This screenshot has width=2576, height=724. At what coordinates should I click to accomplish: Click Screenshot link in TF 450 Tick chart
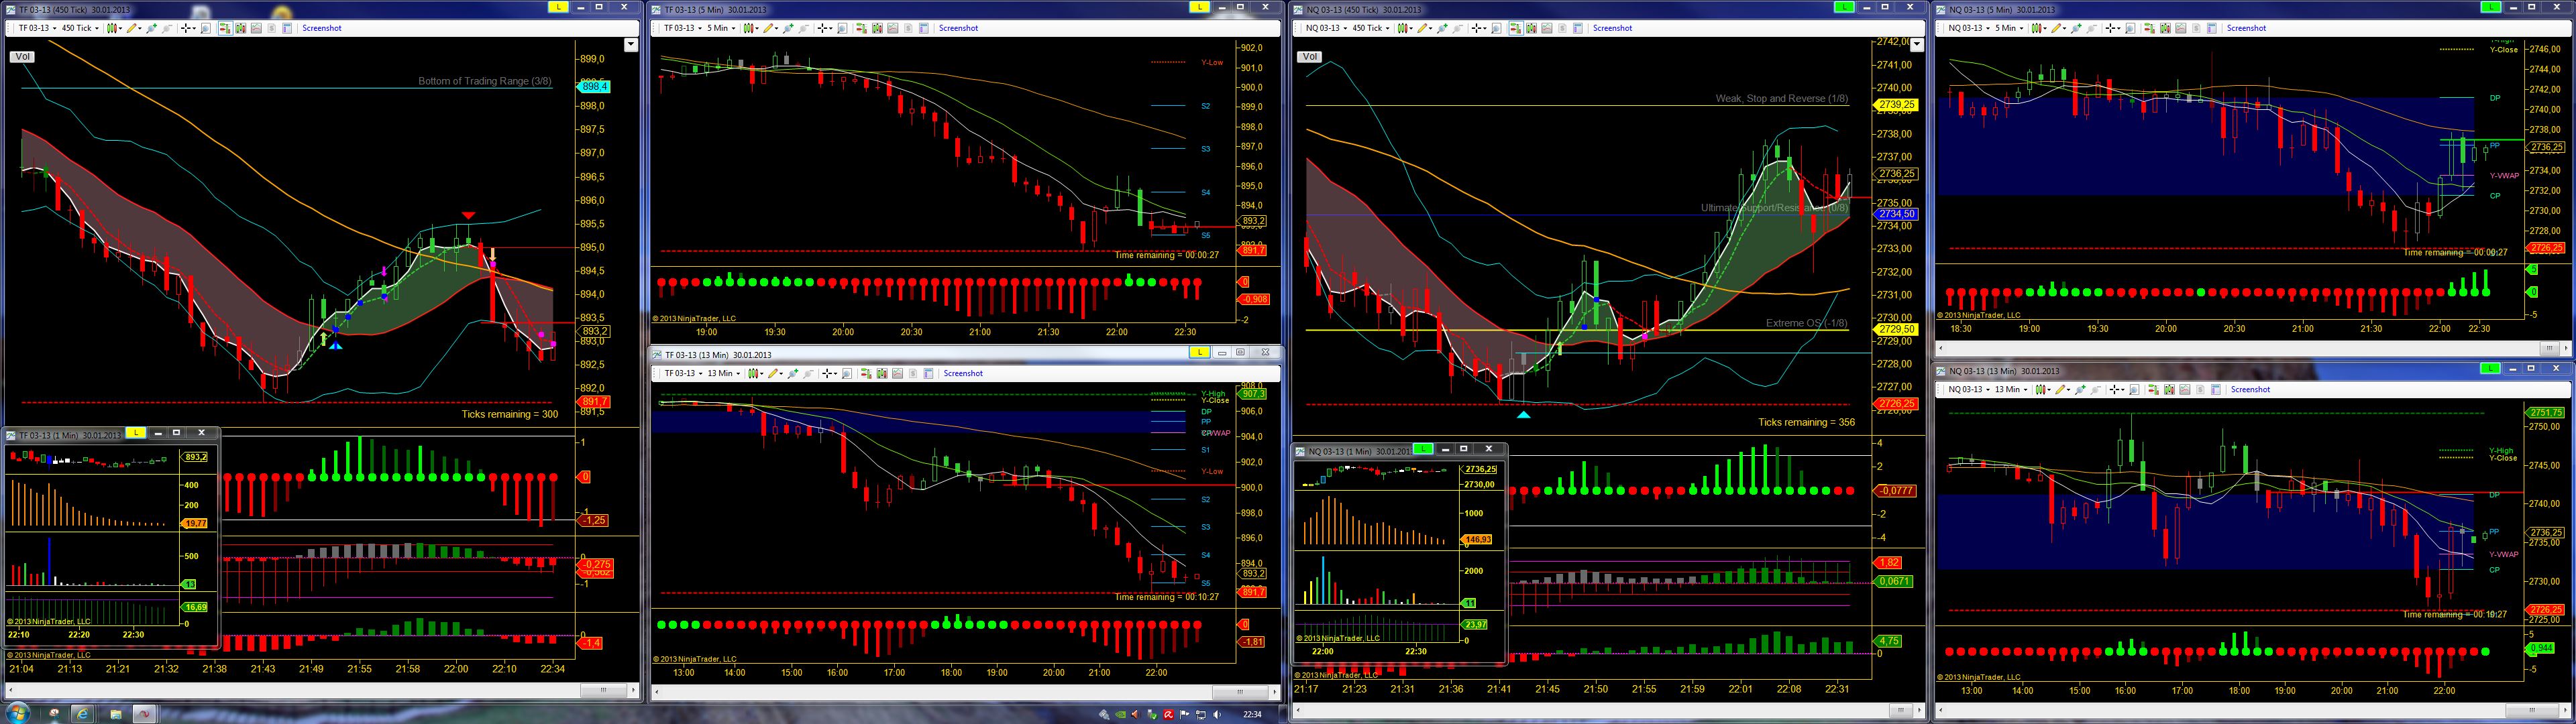point(322,28)
